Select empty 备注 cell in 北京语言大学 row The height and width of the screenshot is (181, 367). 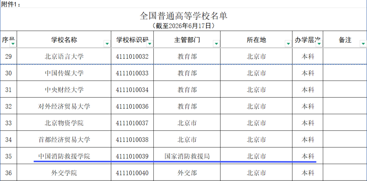345,56
